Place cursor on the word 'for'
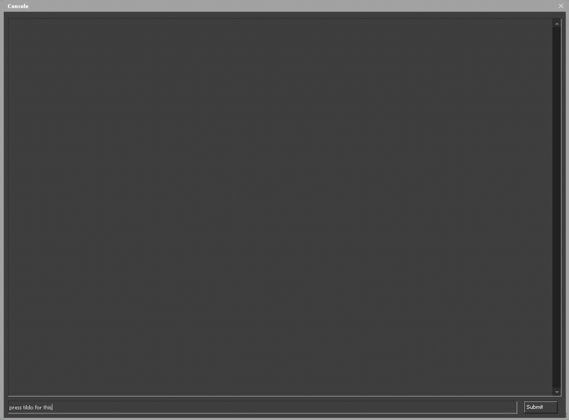The image size is (569, 420). (x=38, y=407)
